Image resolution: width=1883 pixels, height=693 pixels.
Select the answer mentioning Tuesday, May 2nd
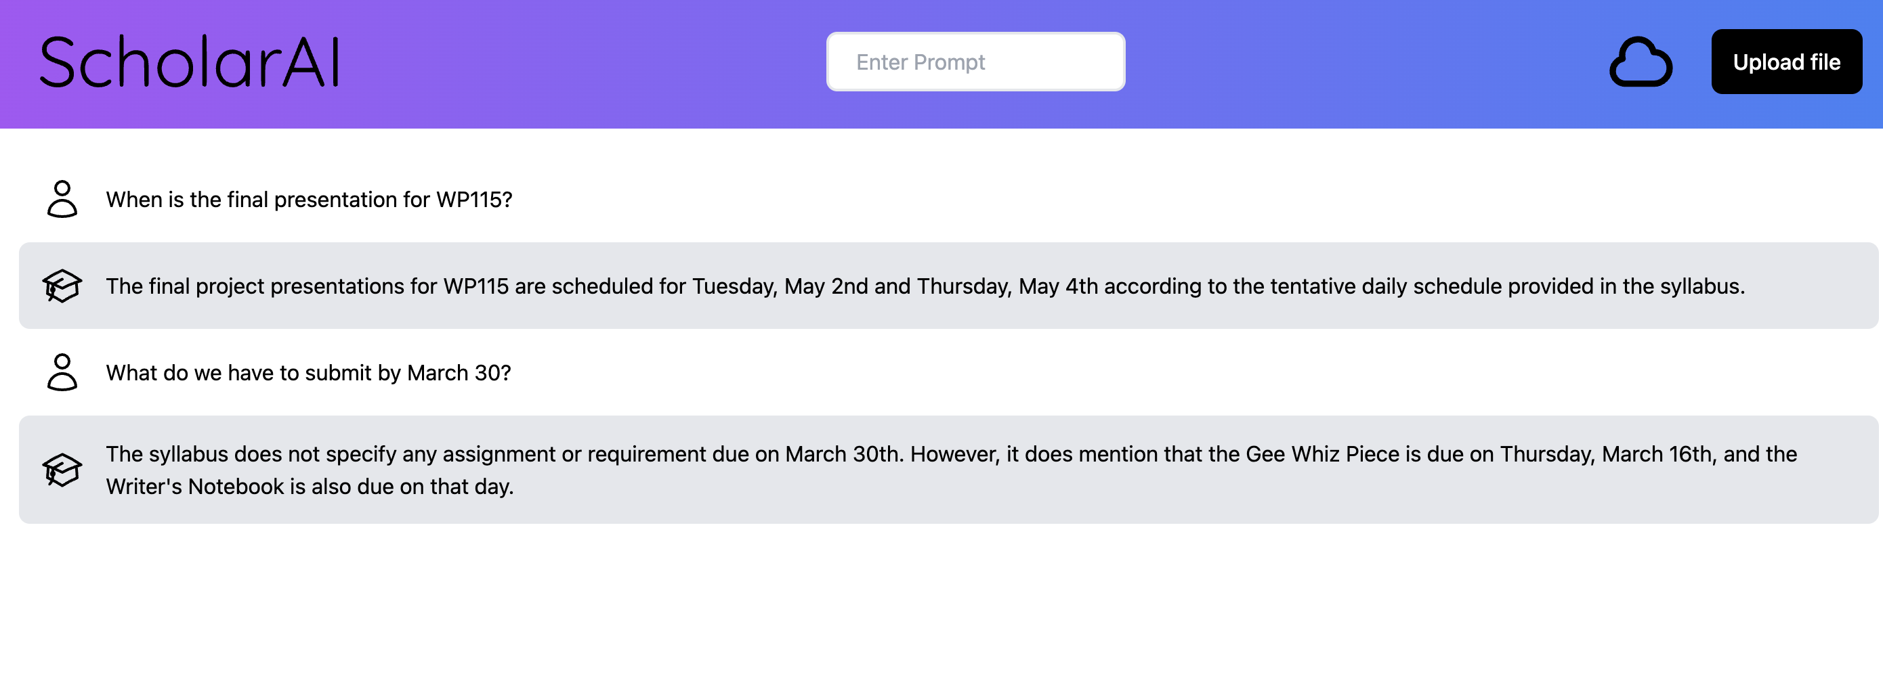click(x=925, y=286)
